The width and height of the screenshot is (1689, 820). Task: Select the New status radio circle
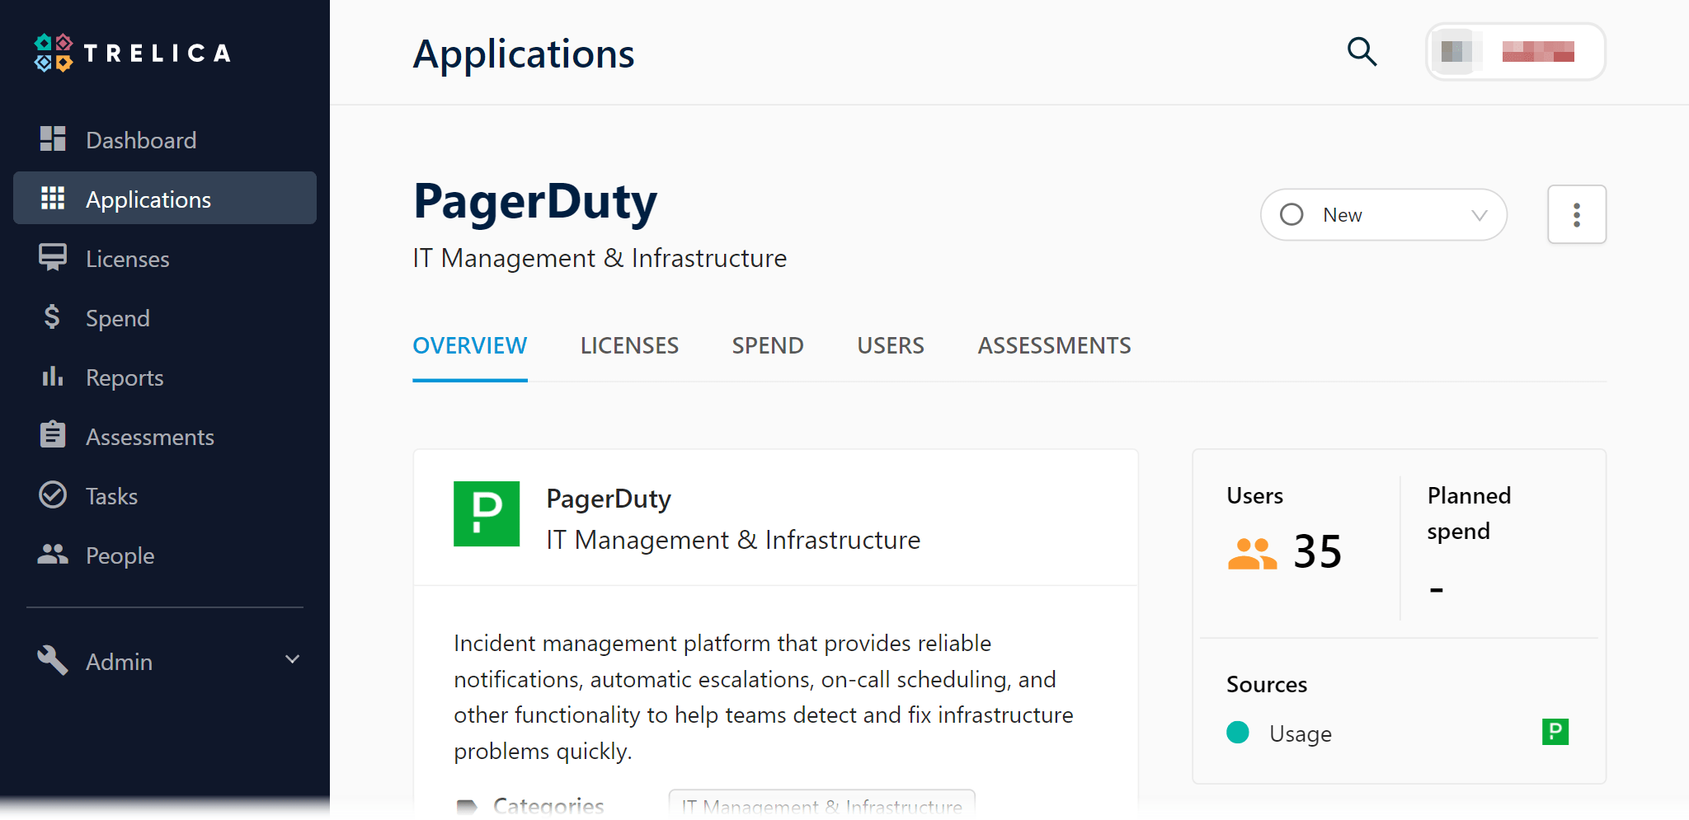[x=1292, y=214]
